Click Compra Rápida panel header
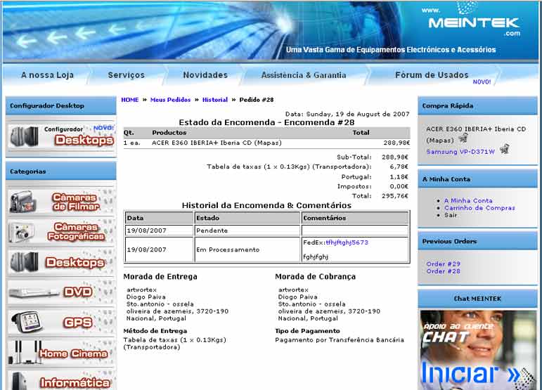This screenshot has height=390, width=542. 477,105
